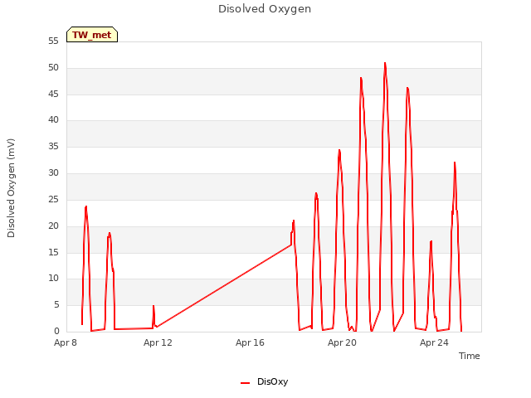This screenshot has height=398, width=531.
Task: Click the 0 y-axis tick value
Action: (56, 332)
